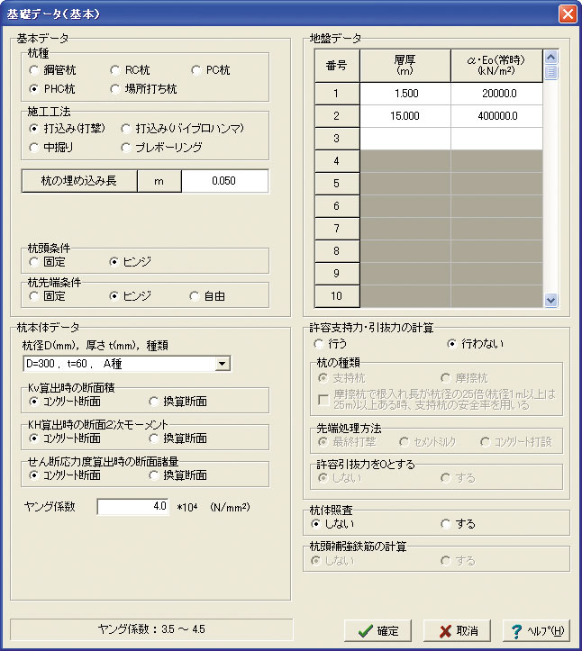Click row 1 α·Eo cell 20000.0
Screen dimensions: 582x651
click(x=496, y=94)
